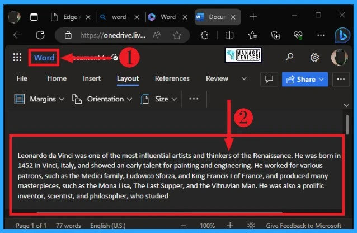Open the tab actions menu icon
The height and width of the screenshot is (233, 357).
[x=34, y=17]
